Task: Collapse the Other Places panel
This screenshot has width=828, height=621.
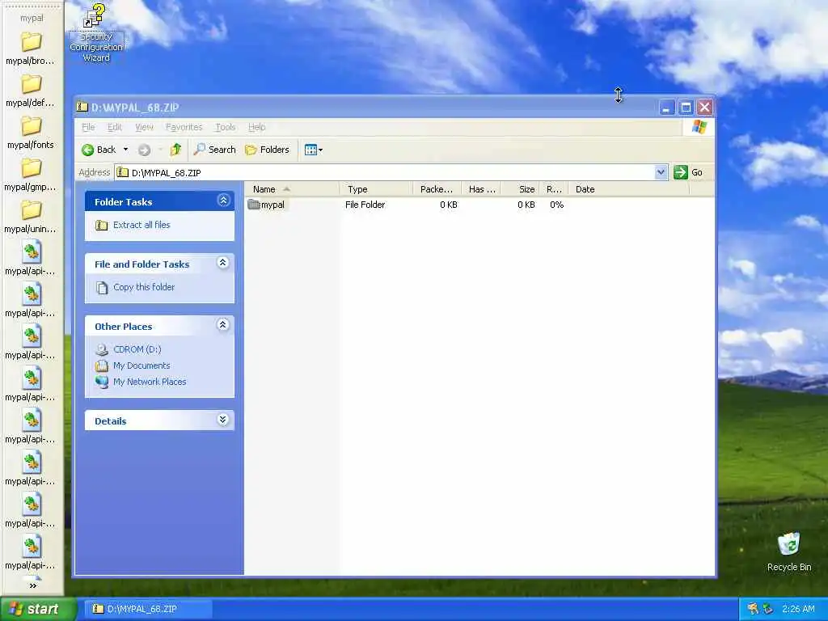Action: click(x=223, y=325)
